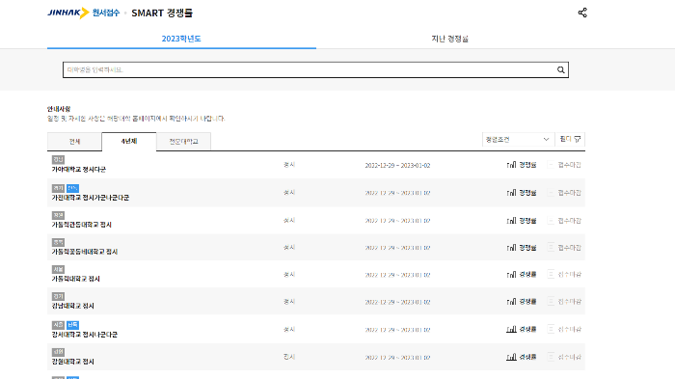Click 접수마감 in 강서대학교 row

(564, 330)
